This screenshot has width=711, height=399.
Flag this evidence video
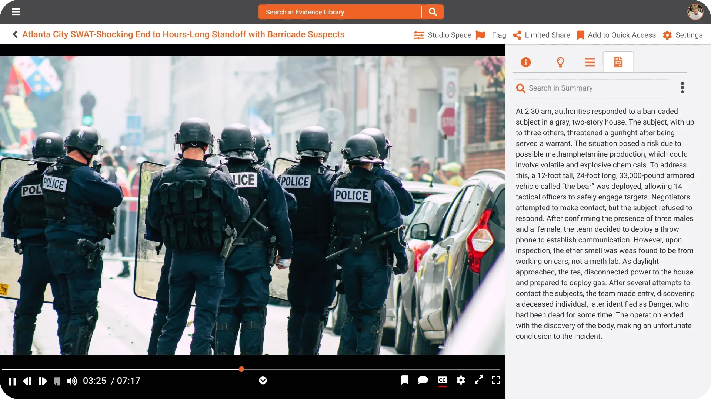[491, 35]
